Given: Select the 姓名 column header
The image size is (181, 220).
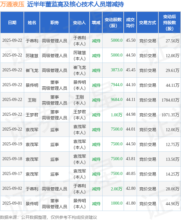Looking at the screenshot, I should (32, 23).
